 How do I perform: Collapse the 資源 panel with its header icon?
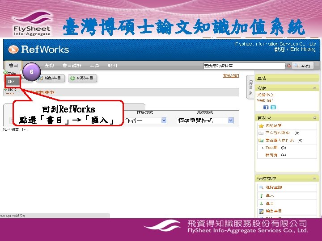pos(314,88)
